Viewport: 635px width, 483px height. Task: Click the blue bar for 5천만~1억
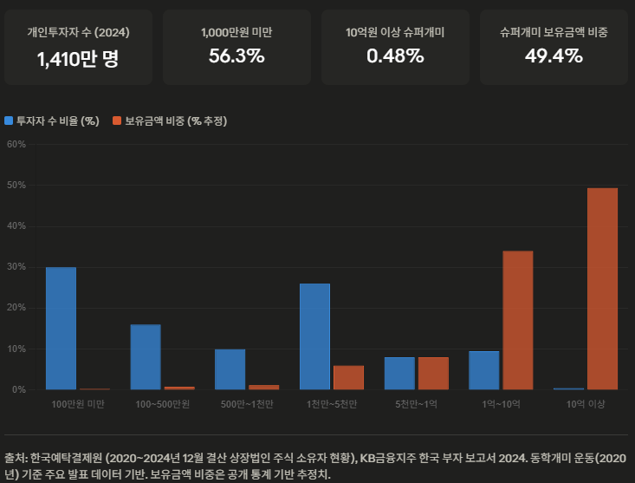(x=399, y=373)
